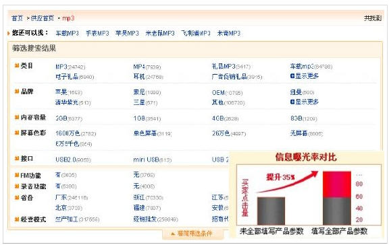
Task: Click the orange bullet icon beside 省份
Action: pyautogui.click(x=17, y=197)
